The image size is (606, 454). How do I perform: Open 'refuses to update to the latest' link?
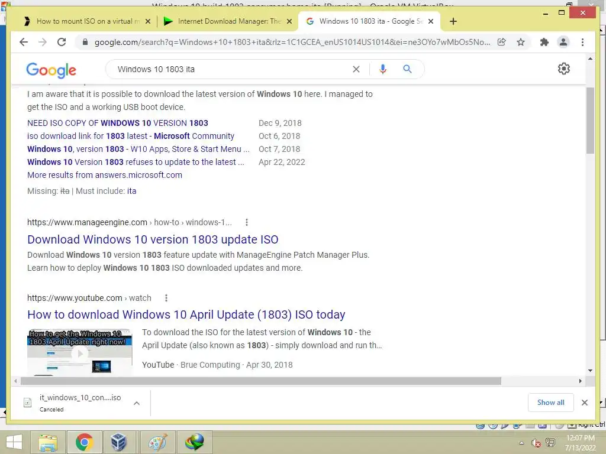[x=136, y=162]
